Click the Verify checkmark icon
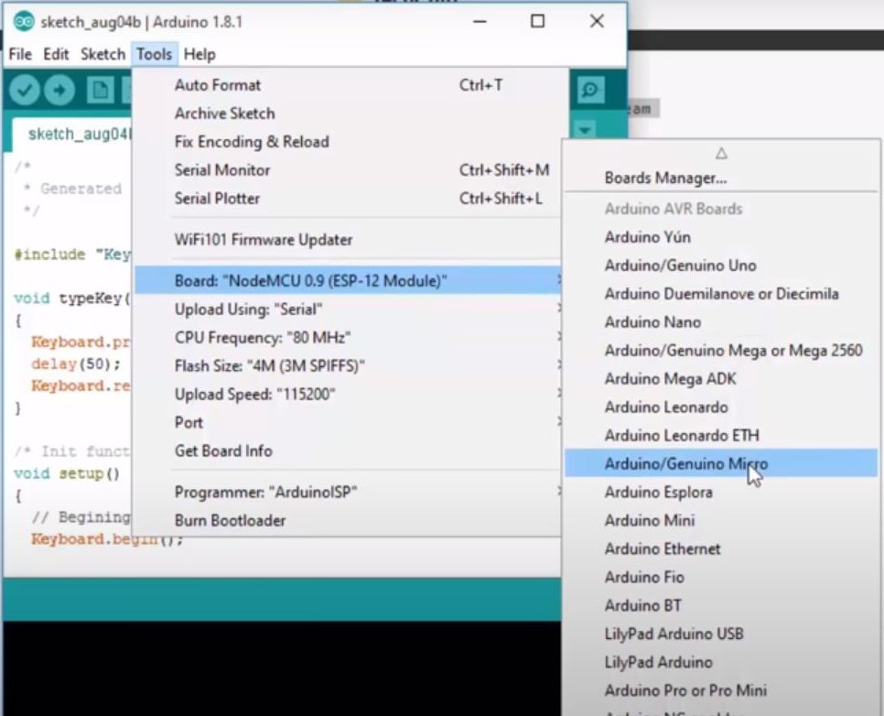884x716 pixels. coord(24,90)
